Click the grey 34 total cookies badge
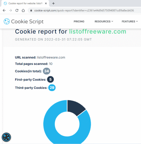The width and height of the screenshot is (141, 144). 47,71
